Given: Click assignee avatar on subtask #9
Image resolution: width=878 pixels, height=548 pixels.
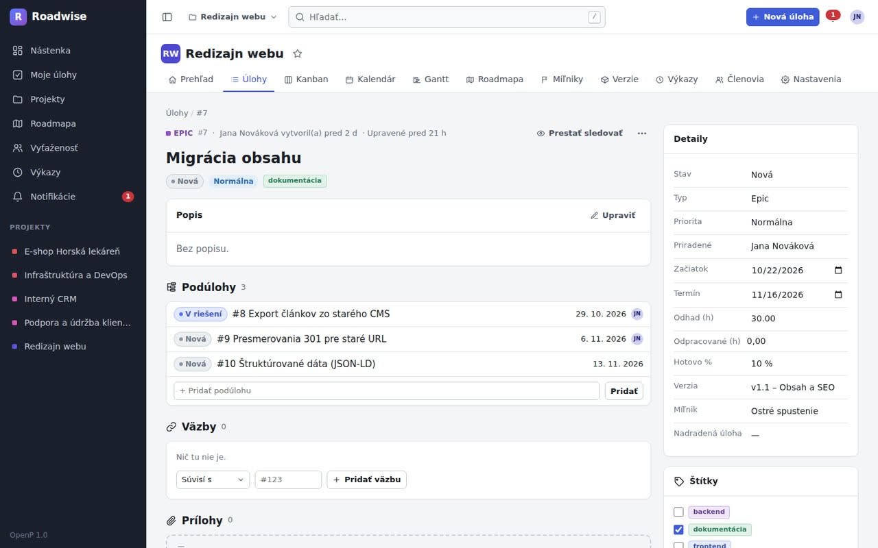Looking at the screenshot, I should [x=637, y=338].
